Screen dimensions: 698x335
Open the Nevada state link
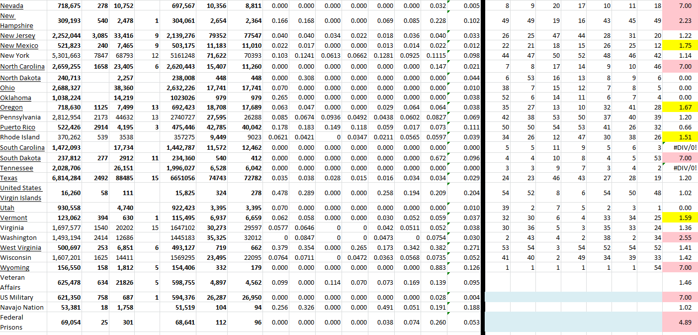[x=11, y=5]
